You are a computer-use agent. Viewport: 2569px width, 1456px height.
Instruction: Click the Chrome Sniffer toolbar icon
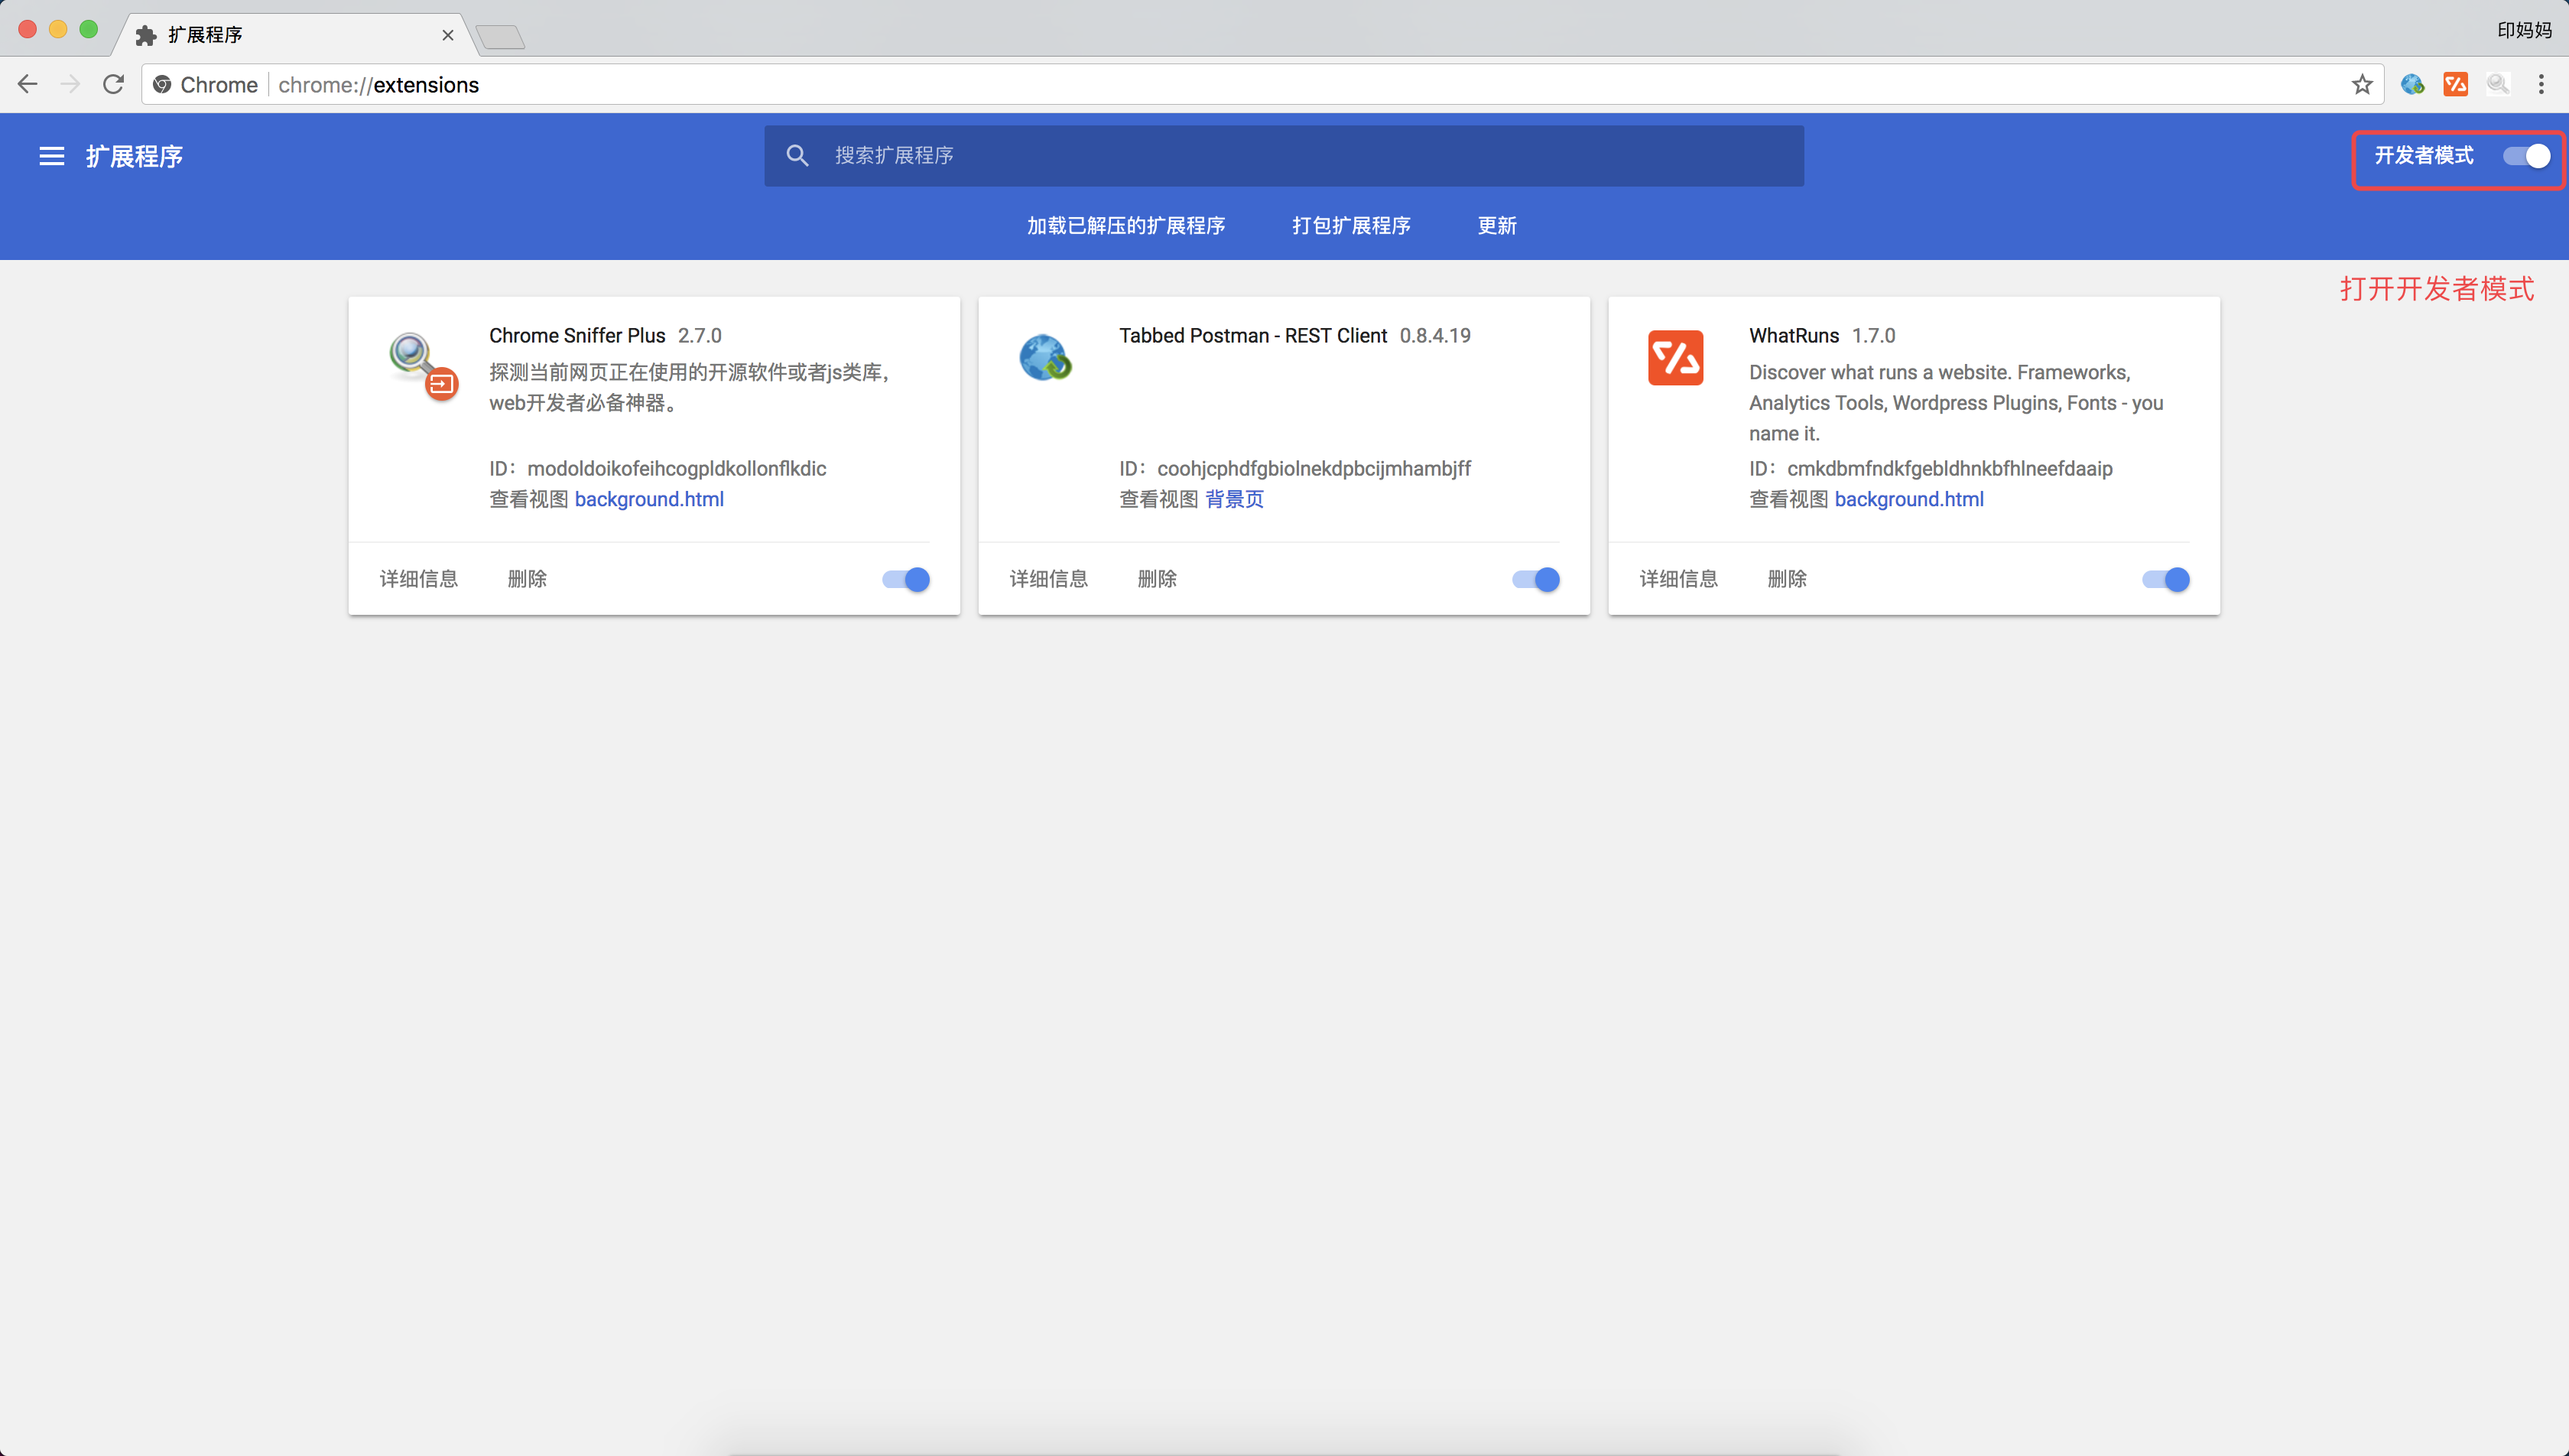point(2497,84)
